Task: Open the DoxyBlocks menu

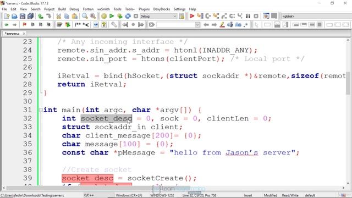Action: 161,9
